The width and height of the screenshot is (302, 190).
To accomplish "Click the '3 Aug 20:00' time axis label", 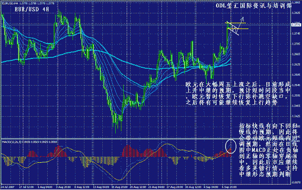I will click(64, 187).
